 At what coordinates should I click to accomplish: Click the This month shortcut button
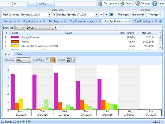[x=138, y=15]
